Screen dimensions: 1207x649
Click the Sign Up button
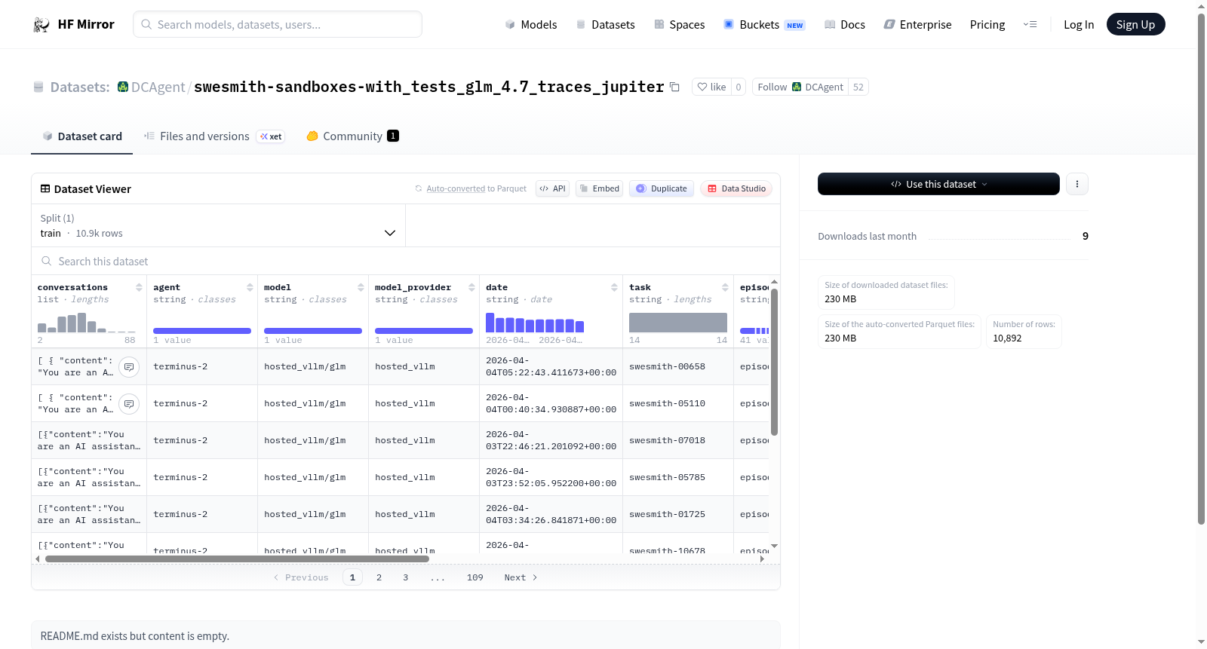pos(1135,25)
